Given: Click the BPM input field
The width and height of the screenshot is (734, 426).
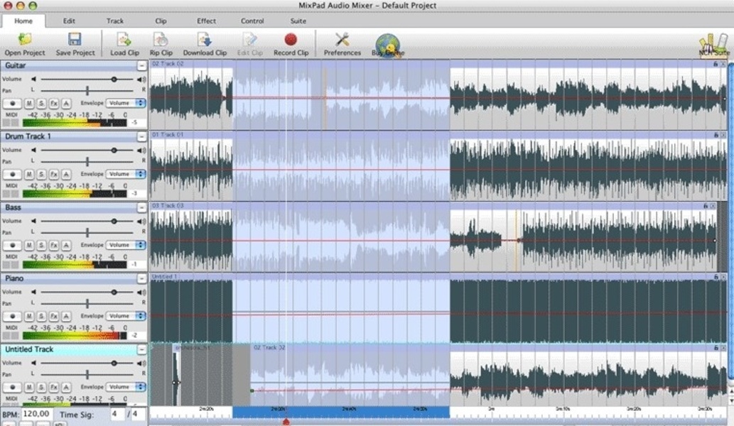Looking at the screenshot, I should pyautogui.click(x=36, y=414).
